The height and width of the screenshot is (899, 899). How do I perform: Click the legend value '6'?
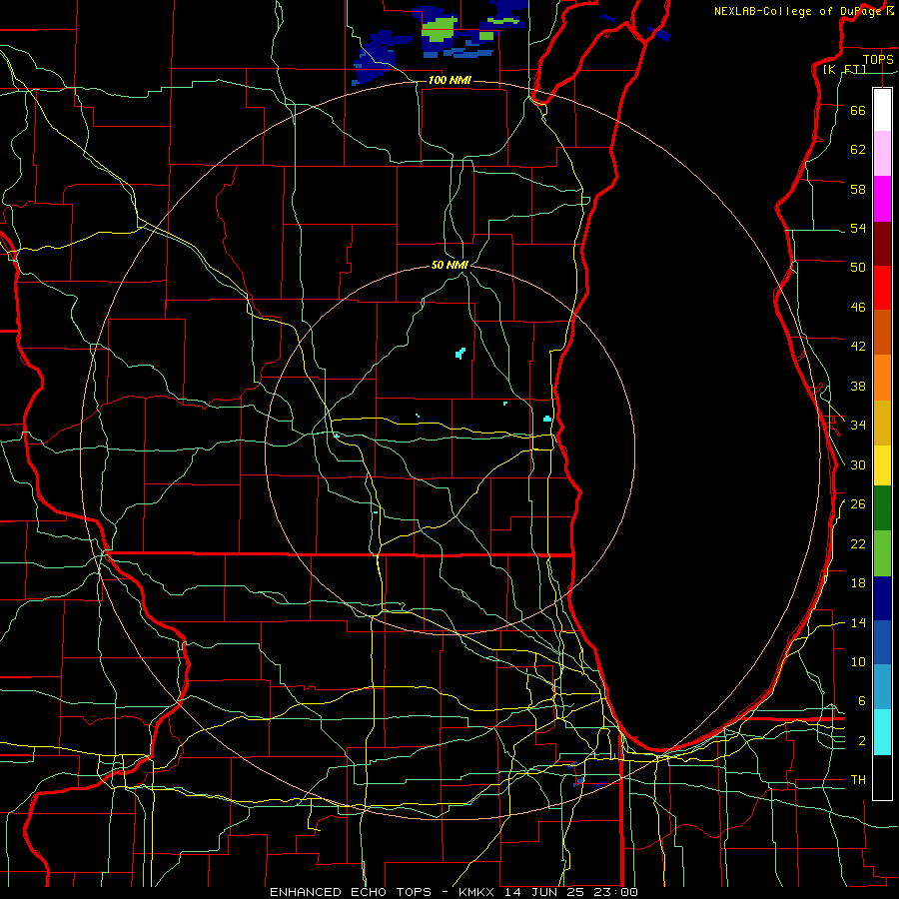coord(862,700)
